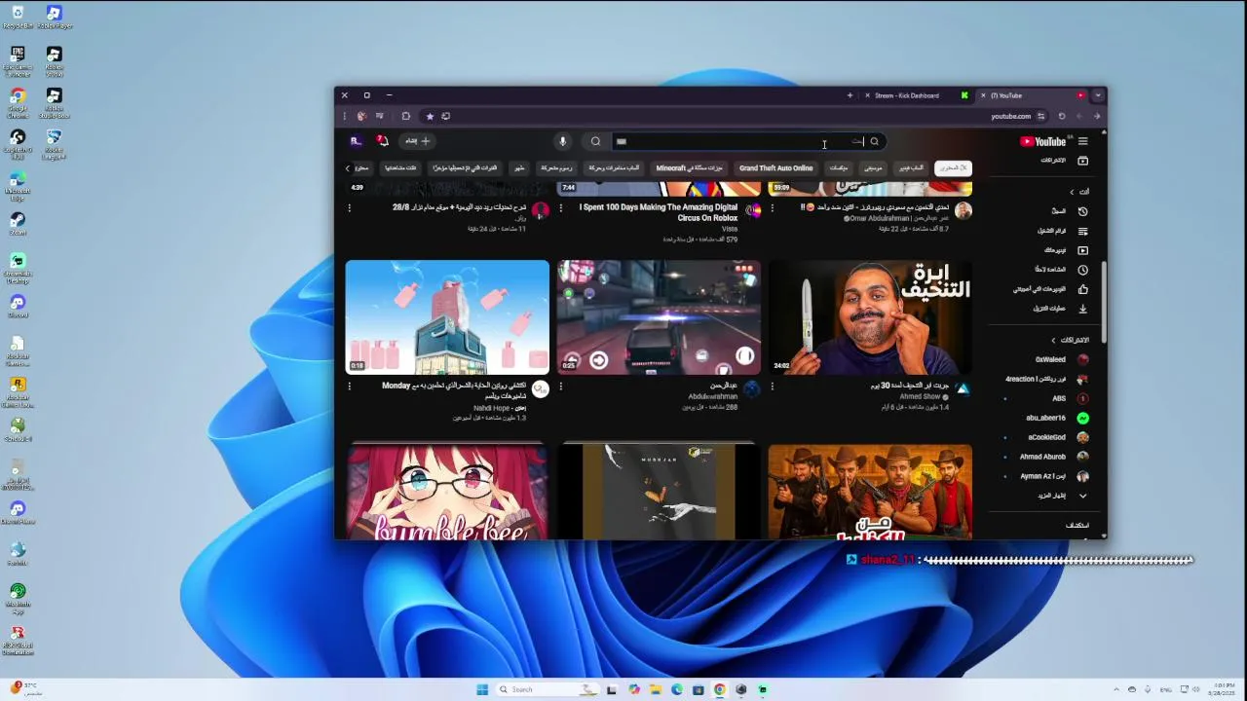Show hidden system tray icons chevron
Viewport: 1247px width, 701px height.
[x=1116, y=689]
